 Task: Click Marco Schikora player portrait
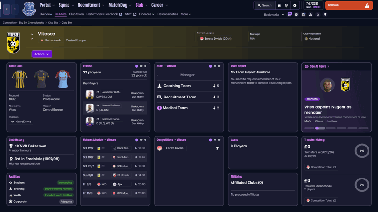pyautogui.click(x=90, y=108)
